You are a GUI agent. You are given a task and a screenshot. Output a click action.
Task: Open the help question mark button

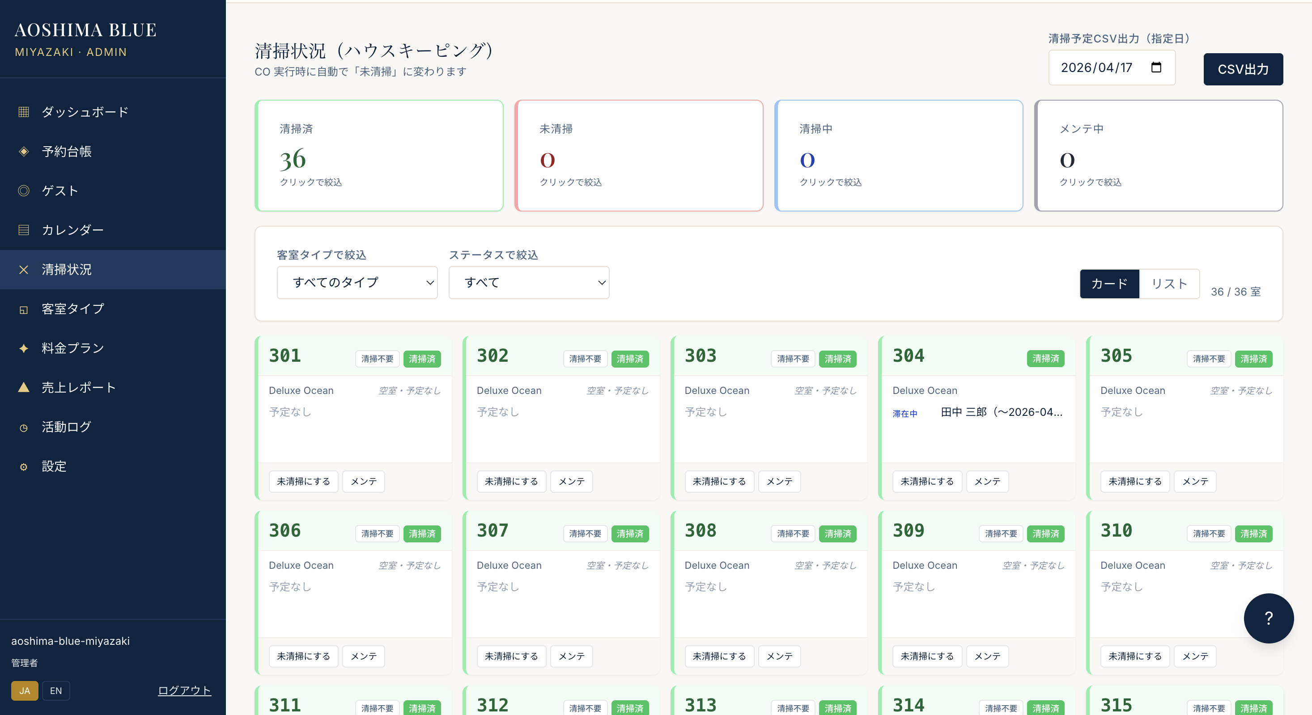point(1268,618)
